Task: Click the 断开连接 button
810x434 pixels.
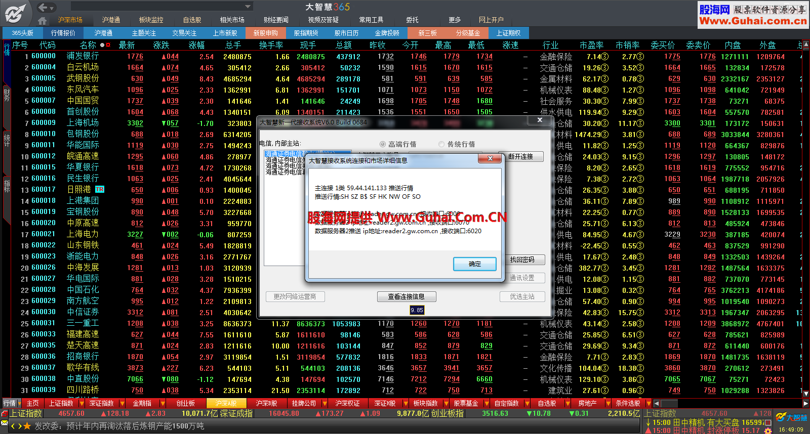Action: [521, 156]
